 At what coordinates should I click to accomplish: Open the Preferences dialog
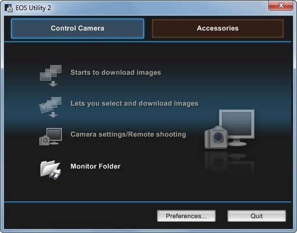tap(186, 216)
